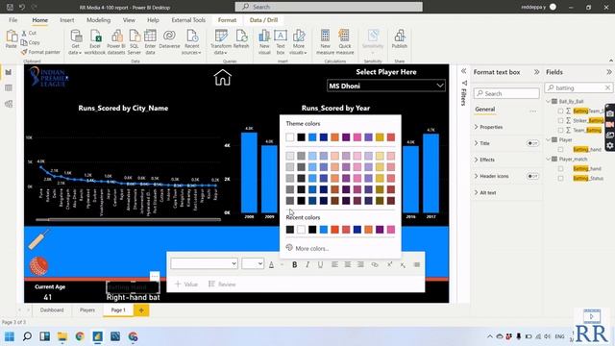This screenshot has width=615, height=346.
Task: Apply italic formatting in text box toolbar
Action: click(307, 265)
